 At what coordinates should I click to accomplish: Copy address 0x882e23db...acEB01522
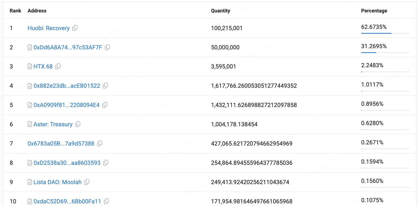tap(105, 86)
